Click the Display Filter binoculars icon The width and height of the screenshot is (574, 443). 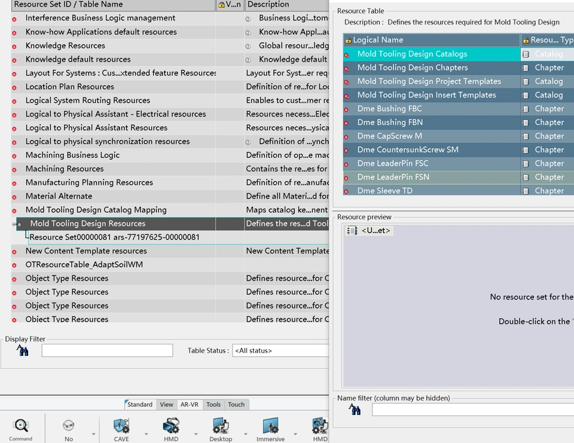23,350
